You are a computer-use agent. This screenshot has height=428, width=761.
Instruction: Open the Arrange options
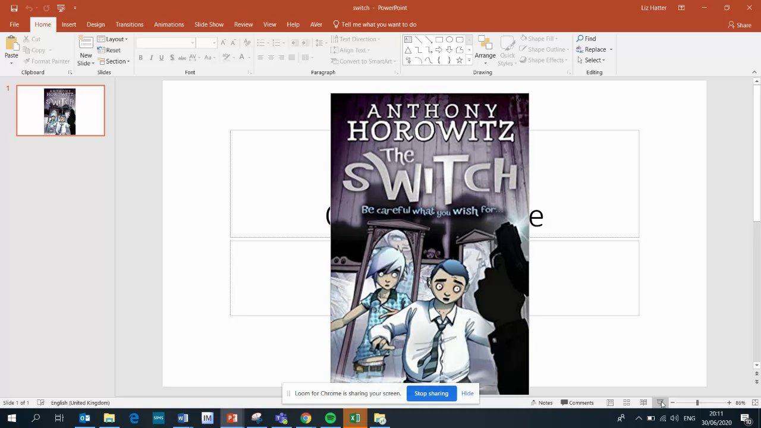tap(485, 49)
